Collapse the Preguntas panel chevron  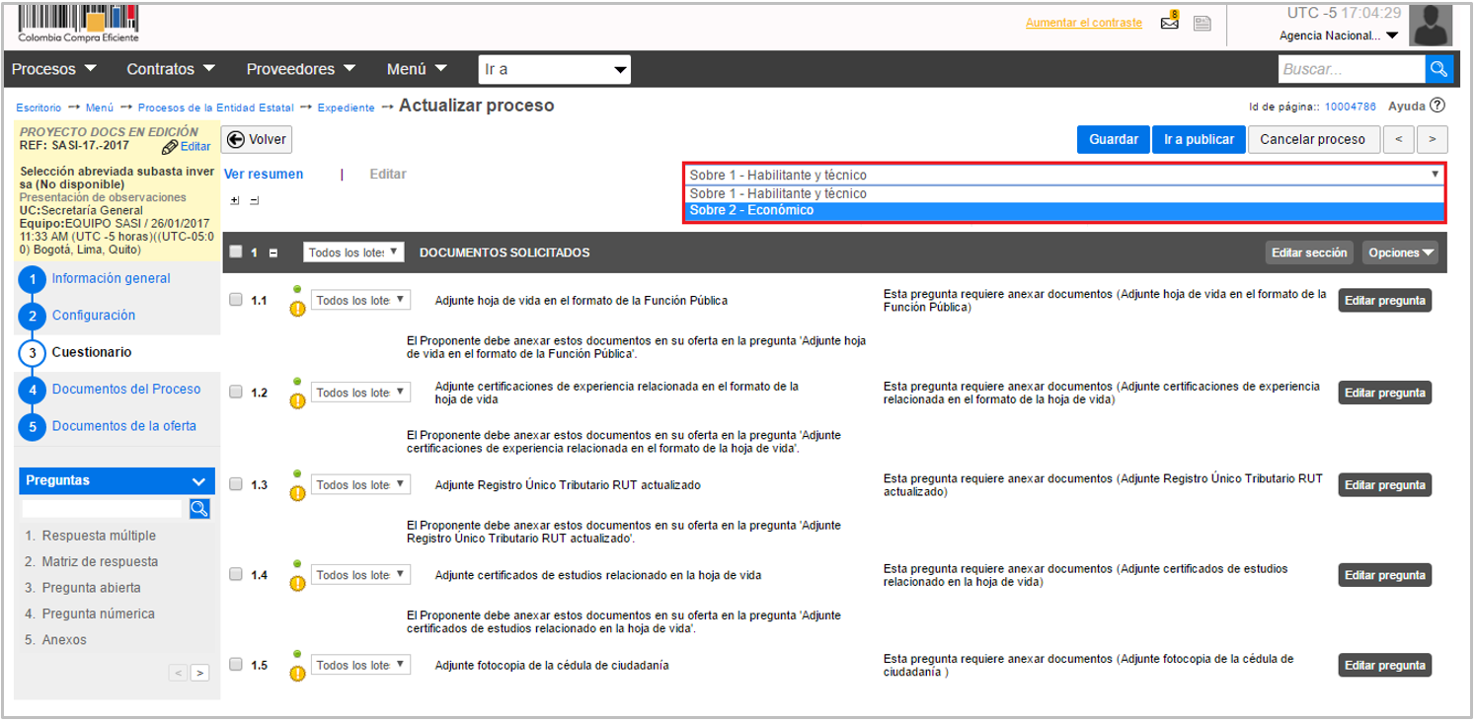[198, 481]
